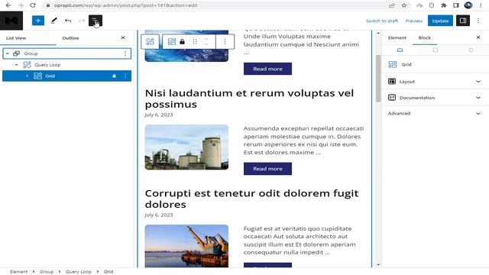Click the Grid block type toolbar icon
Viewport: 489px width, 275px height.
(x=172, y=42)
